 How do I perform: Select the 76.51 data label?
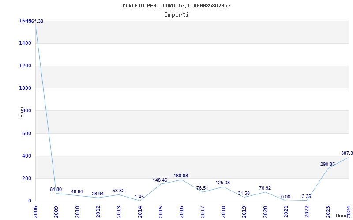pos(202,188)
